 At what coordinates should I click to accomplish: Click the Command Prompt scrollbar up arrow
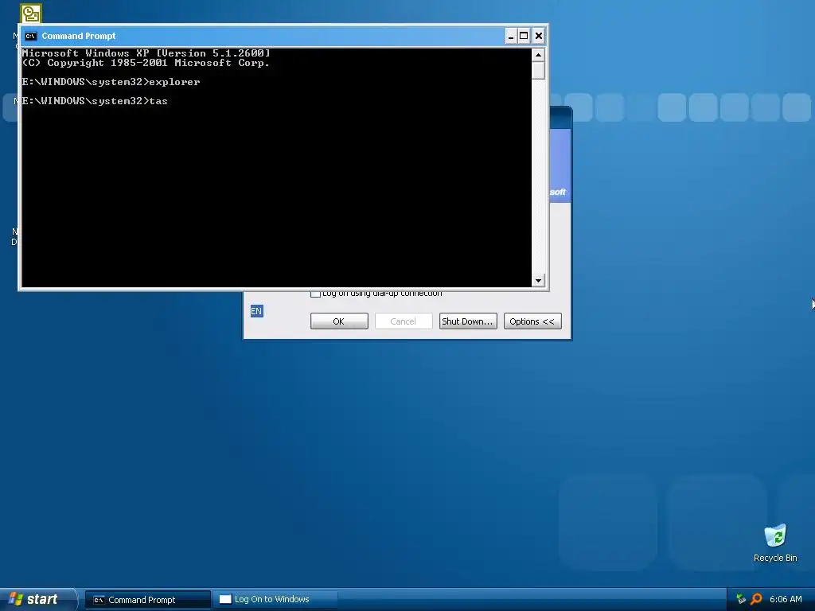pyautogui.click(x=538, y=55)
